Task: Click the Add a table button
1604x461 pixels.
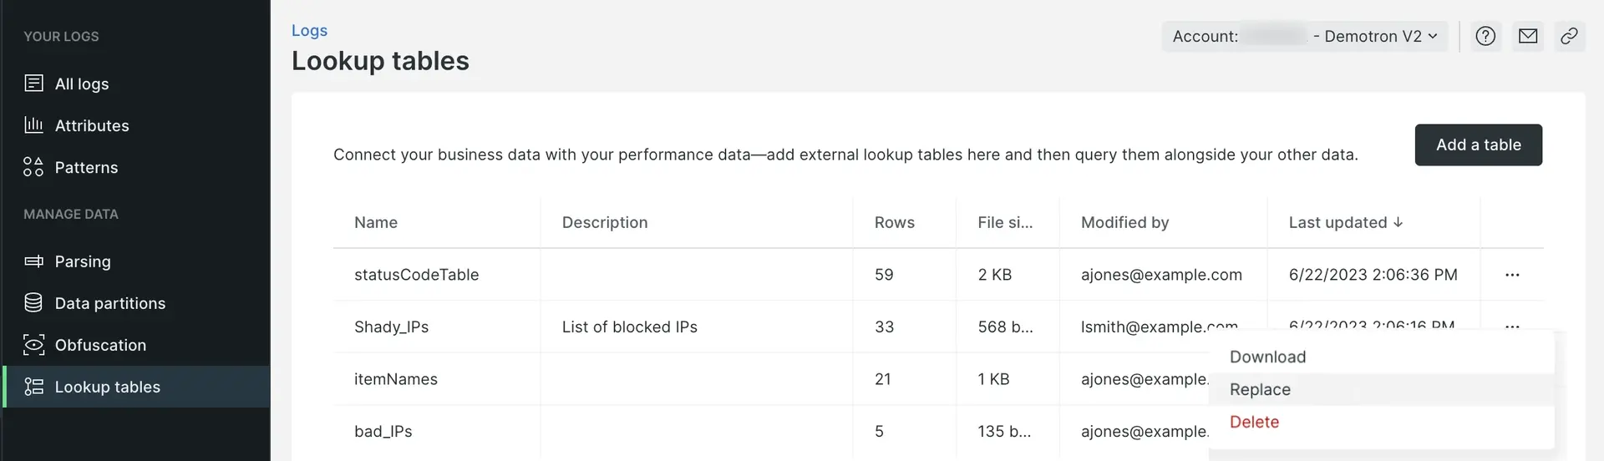Action: coord(1478,144)
